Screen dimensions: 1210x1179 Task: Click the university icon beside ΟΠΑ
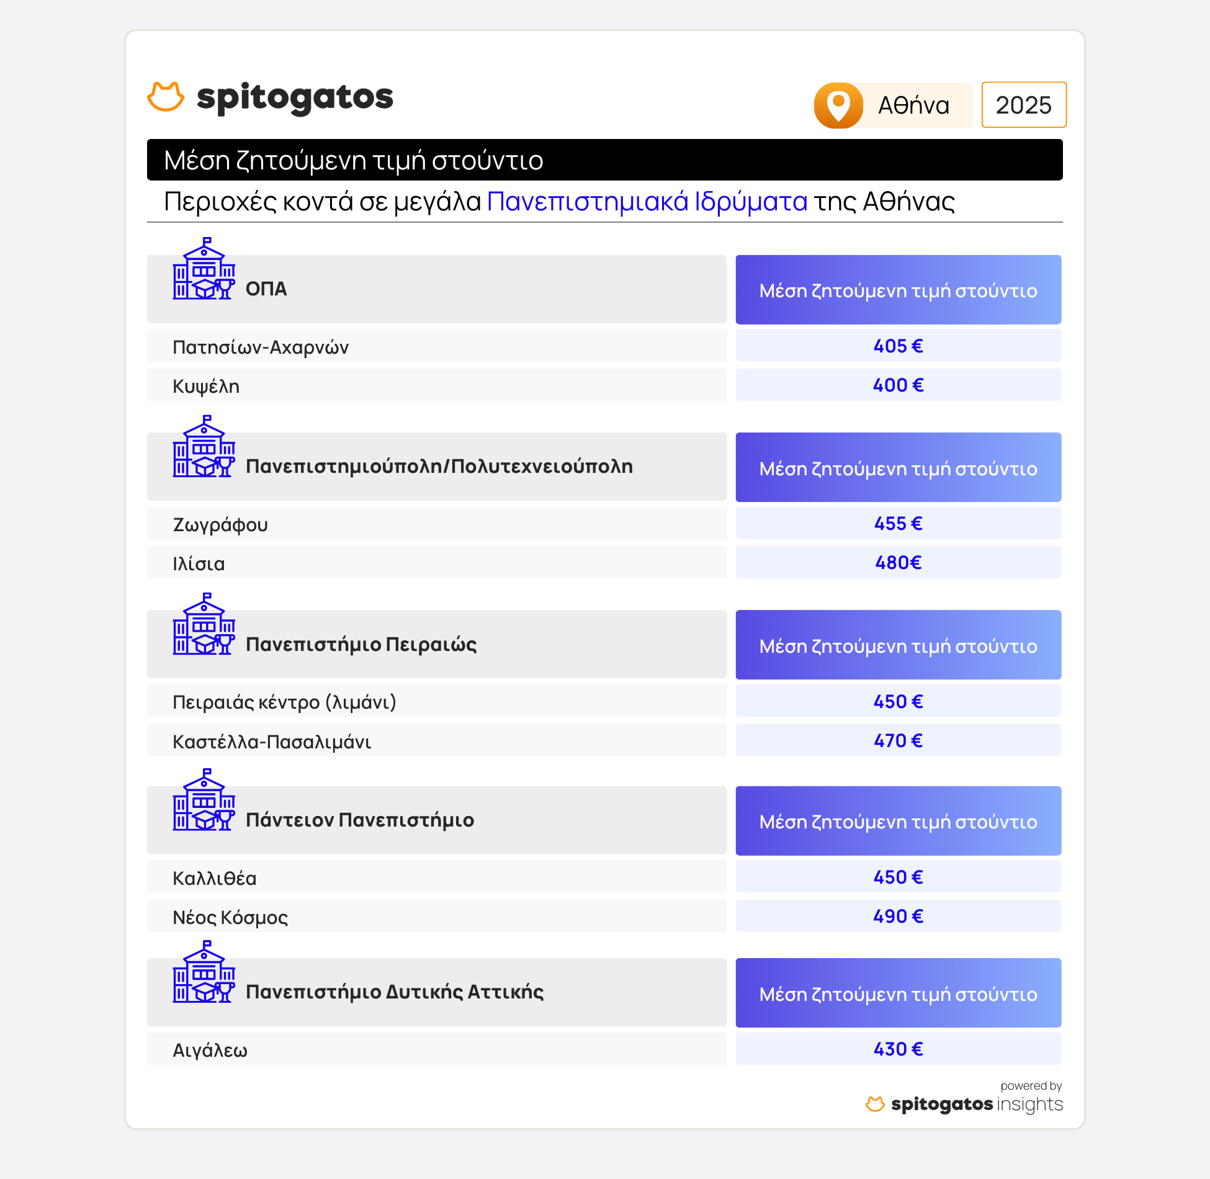[204, 269]
